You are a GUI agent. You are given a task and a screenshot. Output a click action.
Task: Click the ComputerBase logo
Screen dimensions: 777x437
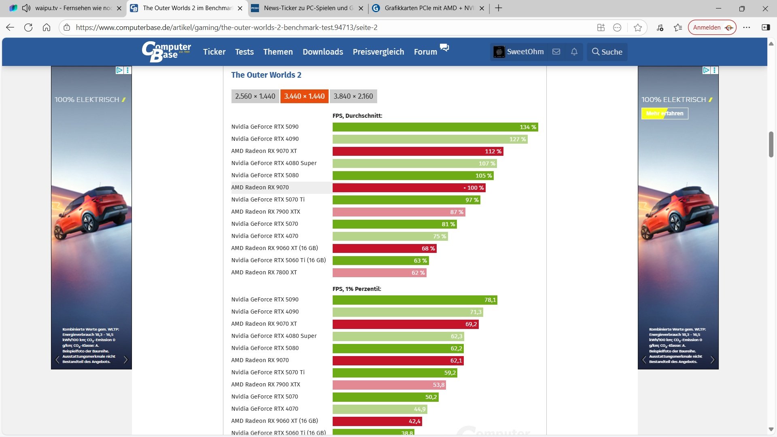(x=166, y=51)
